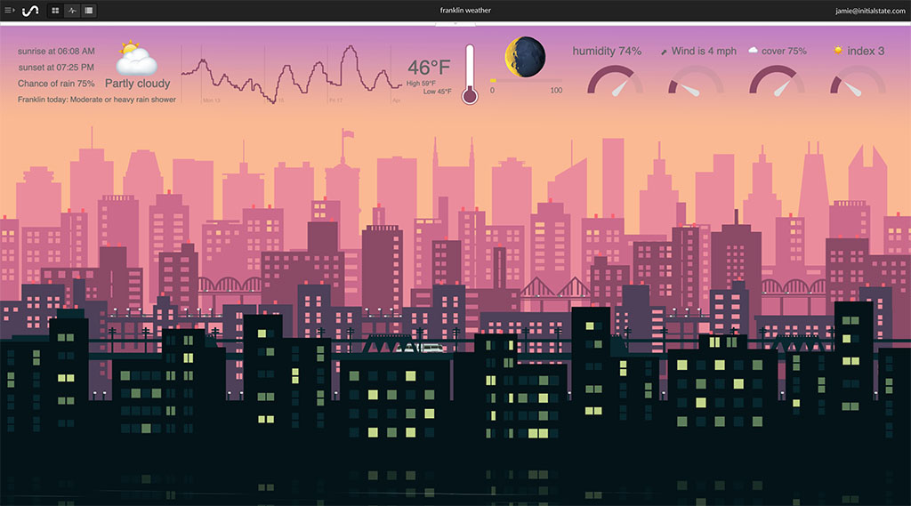
Task: Switch to Lines list view
Action: coord(89,11)
